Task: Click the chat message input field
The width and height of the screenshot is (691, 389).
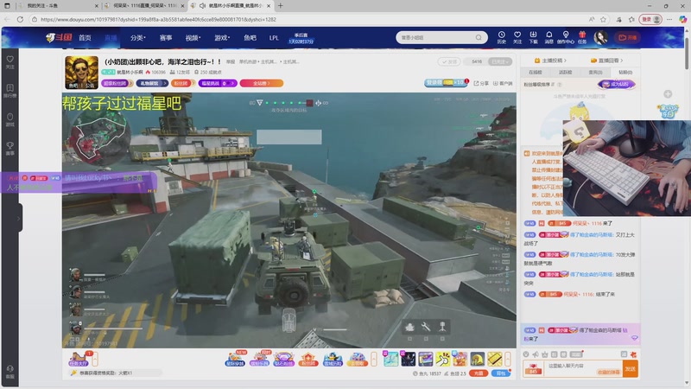Action: coord(582,369)
